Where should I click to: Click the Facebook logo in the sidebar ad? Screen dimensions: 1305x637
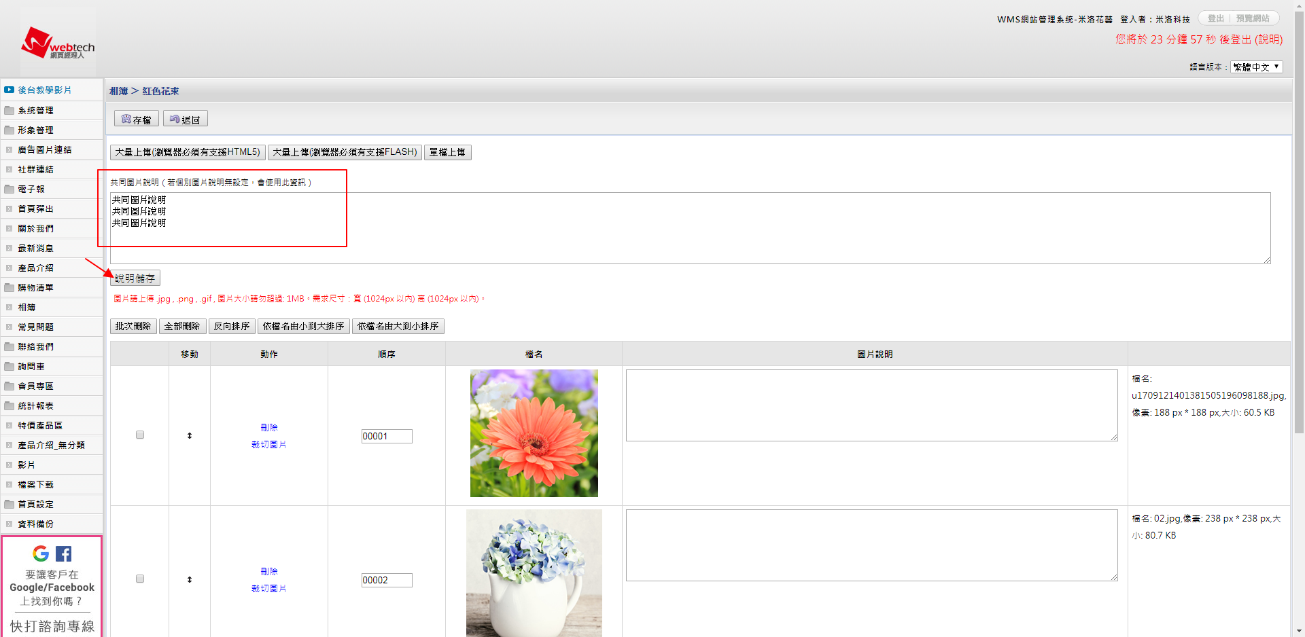coord(63,553)
